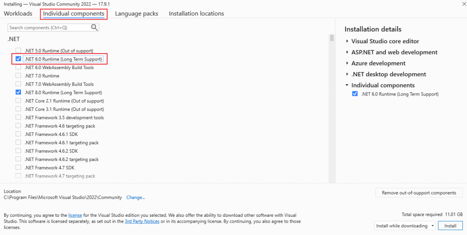This screenshot has width=467, height=235.
Task: Check .NET 7.0 Runtime checkbox
Action: [x=18, y=75]
